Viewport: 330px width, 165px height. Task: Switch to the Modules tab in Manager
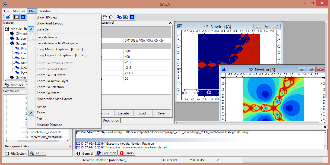coord(14,85)
